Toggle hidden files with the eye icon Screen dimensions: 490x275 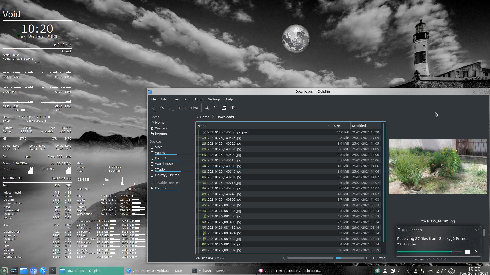pyautogui.click(x=233, y=108)
